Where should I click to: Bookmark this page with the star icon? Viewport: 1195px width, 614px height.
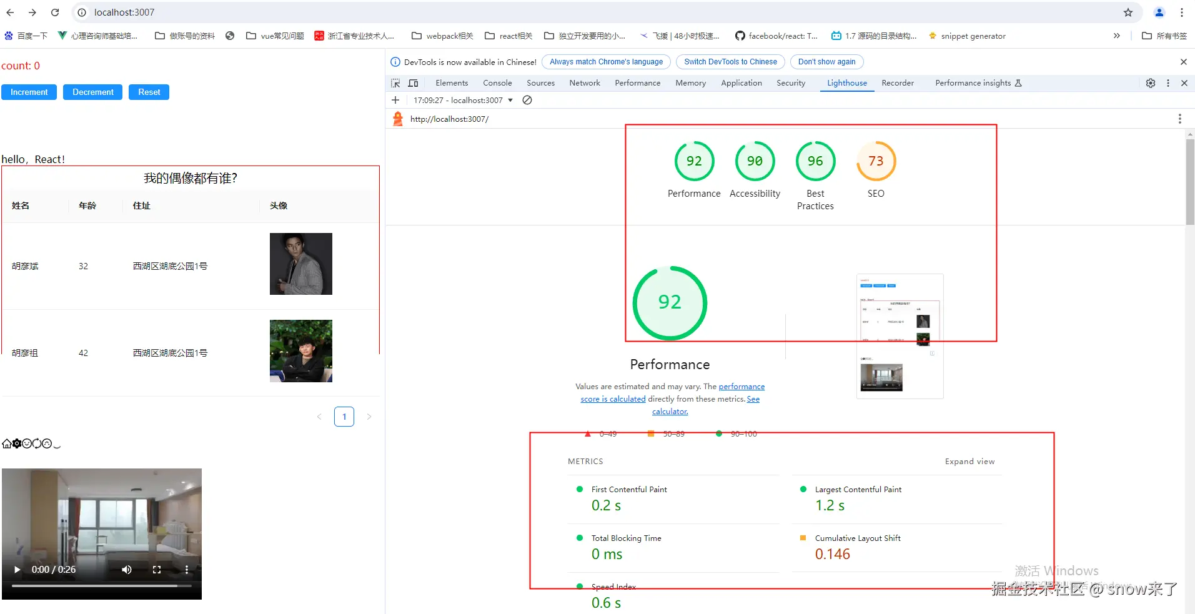[1128, 12]
